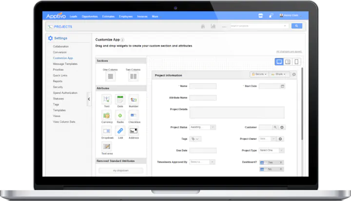Click the Apptivo logo
Image resolution: width=351 pixels, height=201 pixels.
tap(56, 16)
